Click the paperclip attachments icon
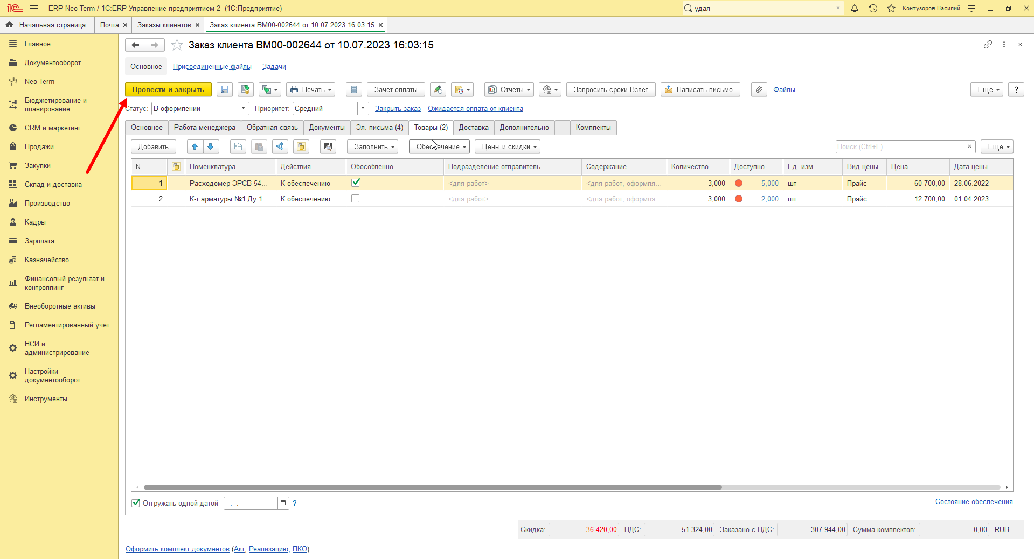The height and width of the screenshot is (559, 1034). tap(759, 90)
